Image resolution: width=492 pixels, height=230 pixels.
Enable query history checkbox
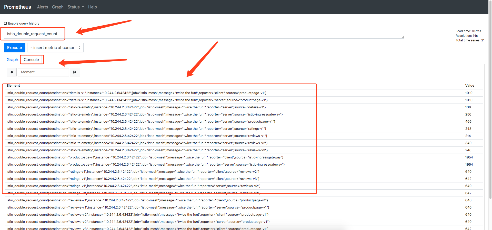[5, 23]
